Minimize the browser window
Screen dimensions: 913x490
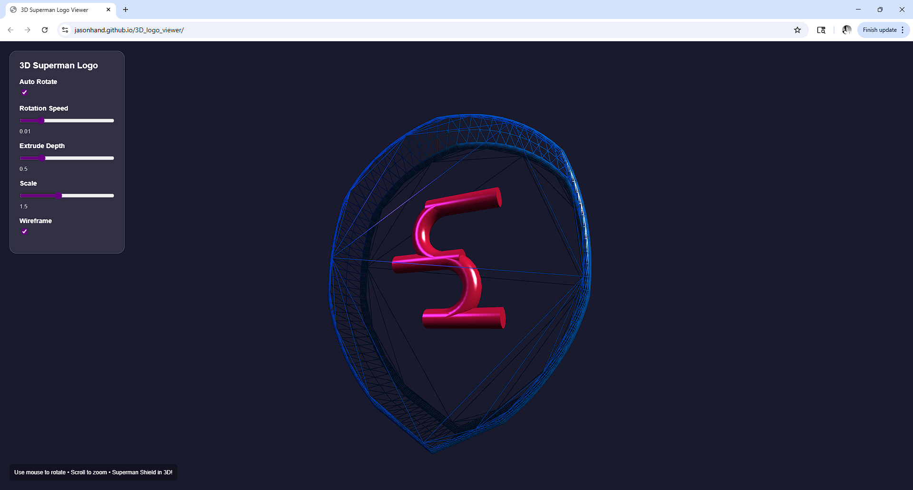[858, 9]
